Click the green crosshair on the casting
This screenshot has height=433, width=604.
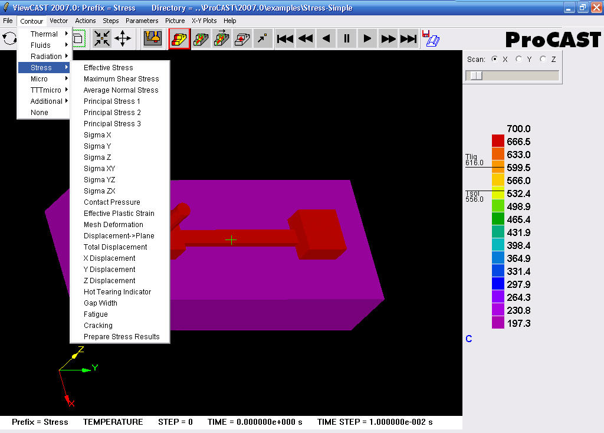tap(231, 240)
